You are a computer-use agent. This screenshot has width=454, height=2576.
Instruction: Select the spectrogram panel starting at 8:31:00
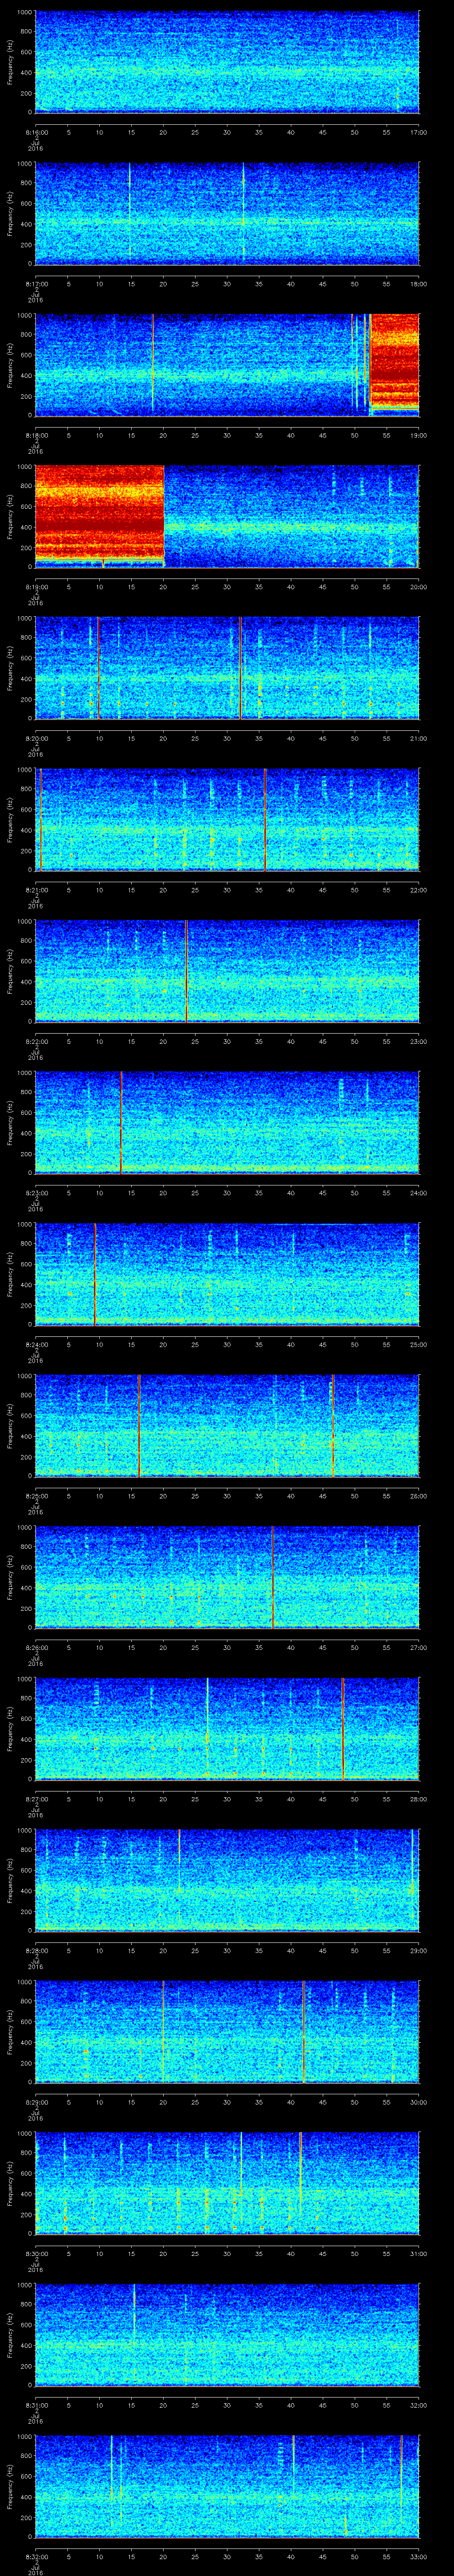(x=227, y=2335)
